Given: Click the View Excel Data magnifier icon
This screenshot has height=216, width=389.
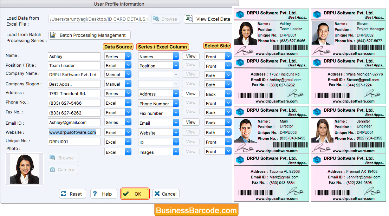Looking at the screenshot, I should click(189, 19).
